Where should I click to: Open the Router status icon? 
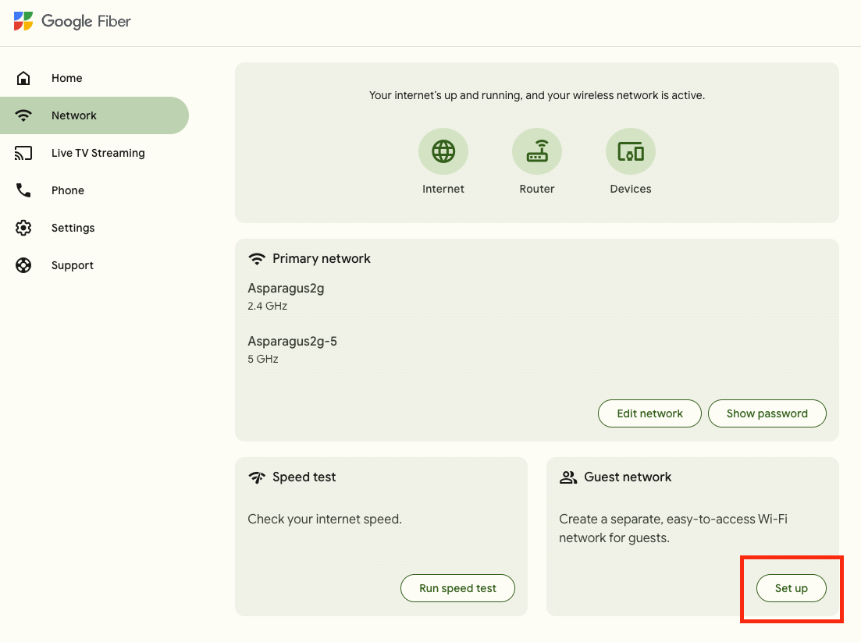click(x=537, y=151)
